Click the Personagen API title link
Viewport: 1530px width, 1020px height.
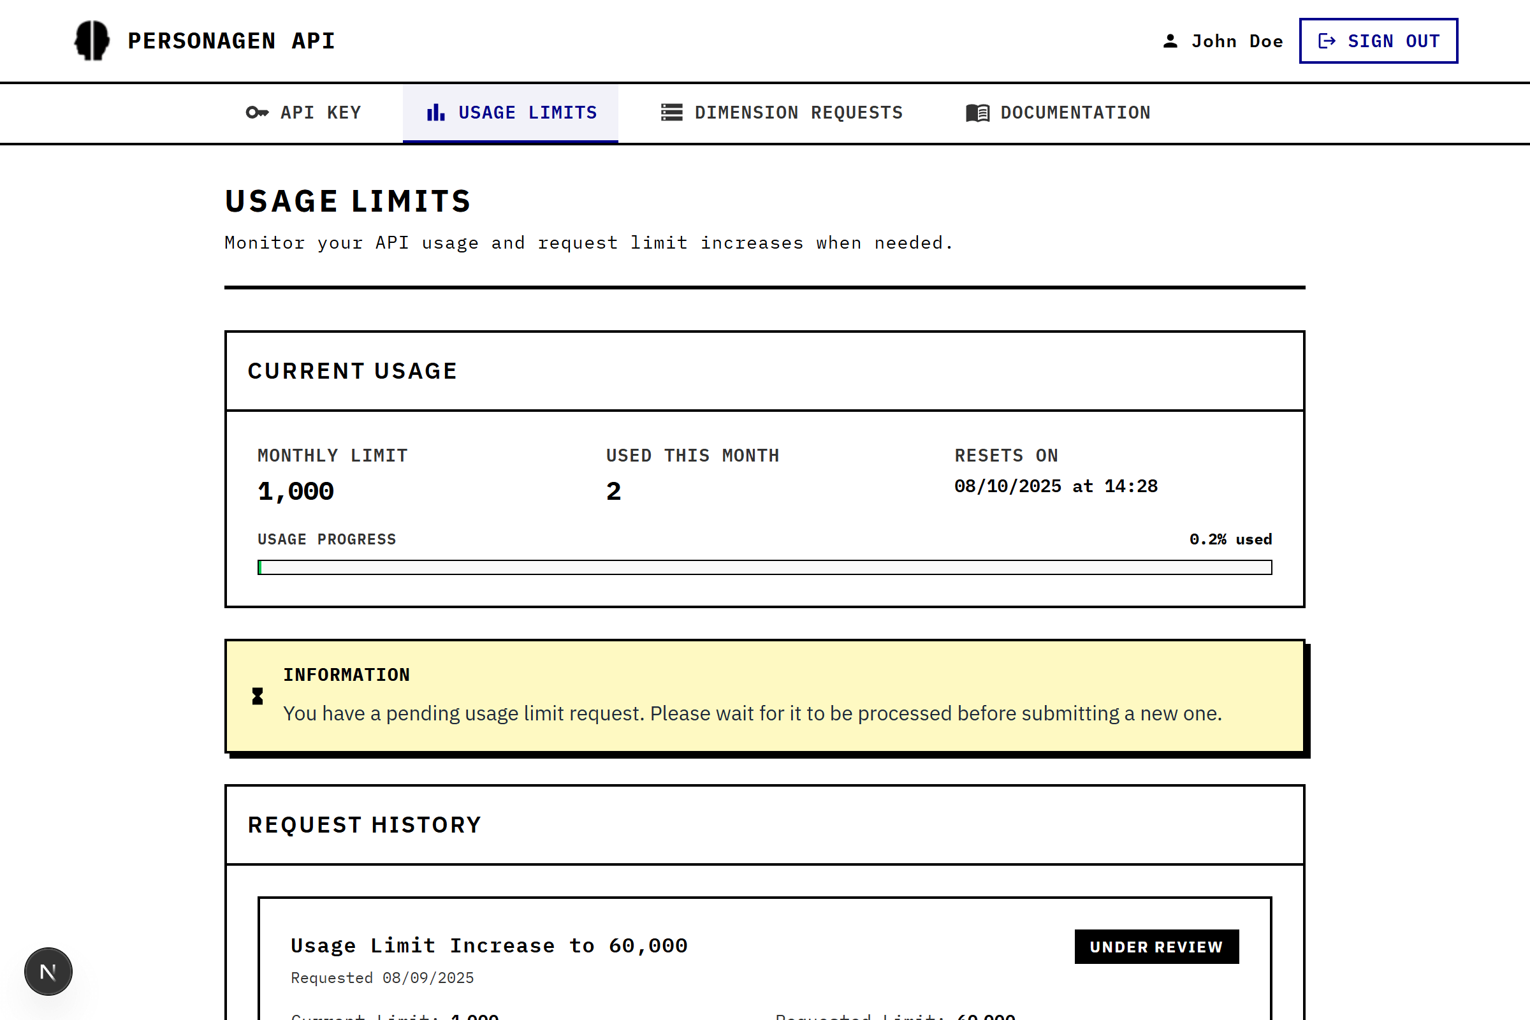231,41
